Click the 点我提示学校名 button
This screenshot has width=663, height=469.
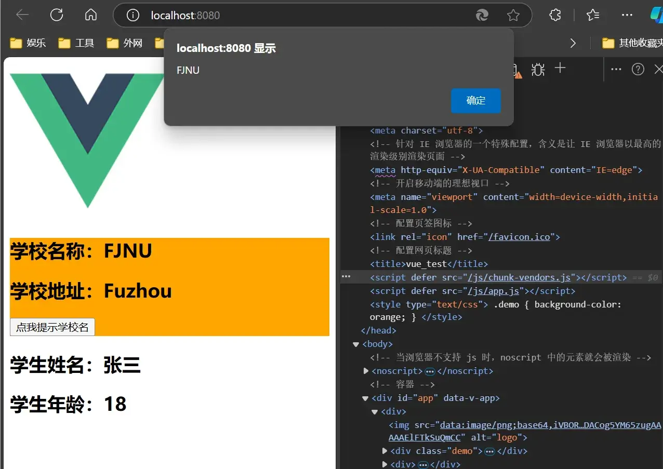52,327
